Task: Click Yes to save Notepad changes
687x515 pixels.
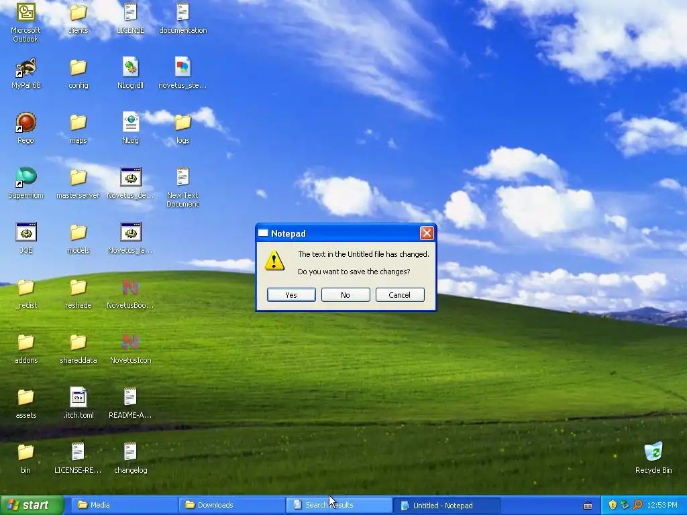Action: point(291,295)
